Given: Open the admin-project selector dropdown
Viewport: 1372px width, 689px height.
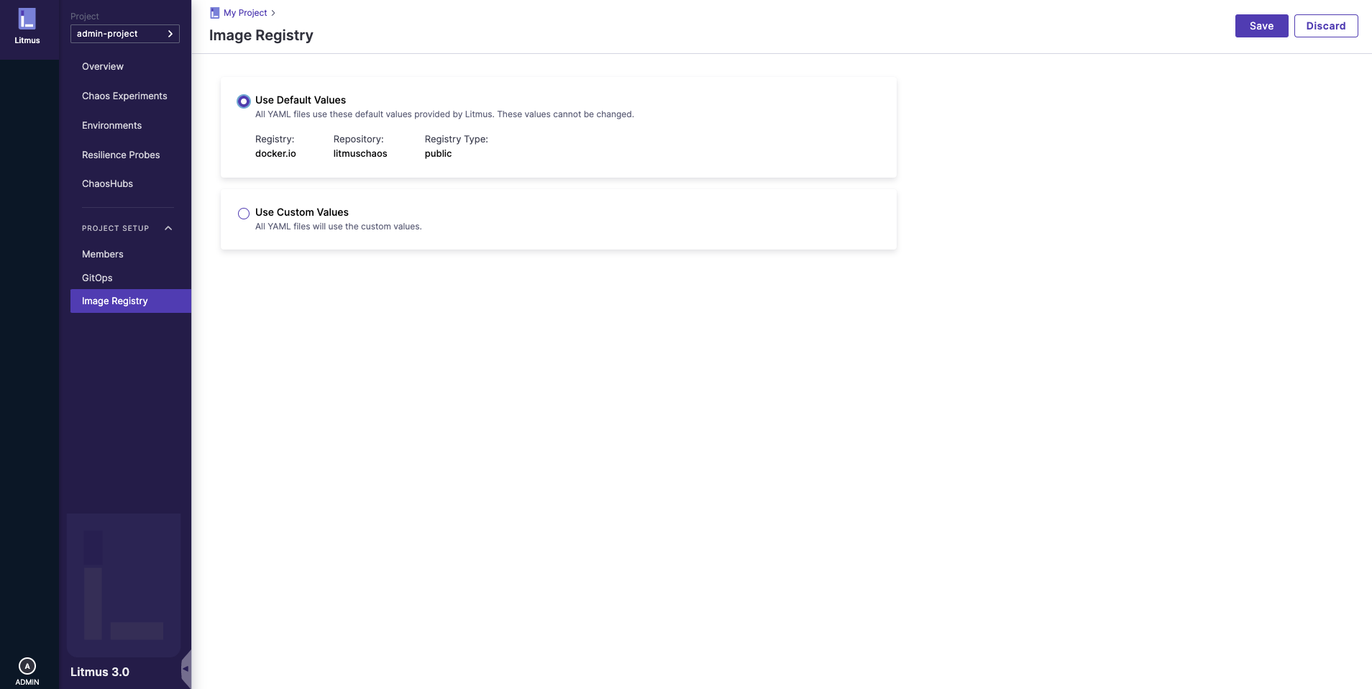Looking at the screenshot, I should point(125,34).
